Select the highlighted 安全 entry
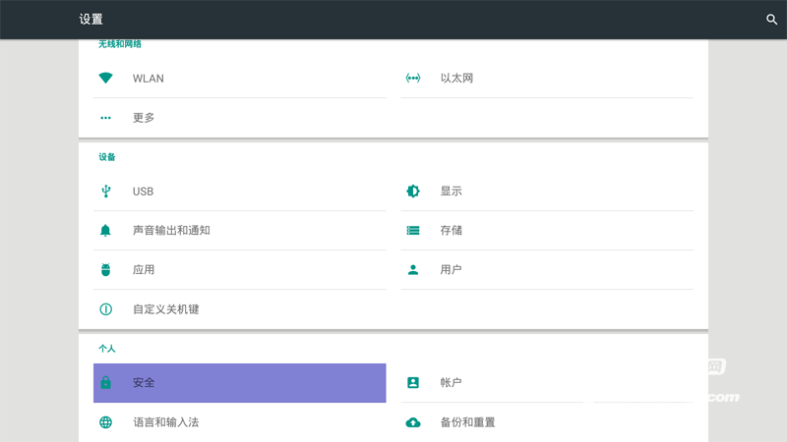Viewport: 787px width, 442px height. [240, 383]
